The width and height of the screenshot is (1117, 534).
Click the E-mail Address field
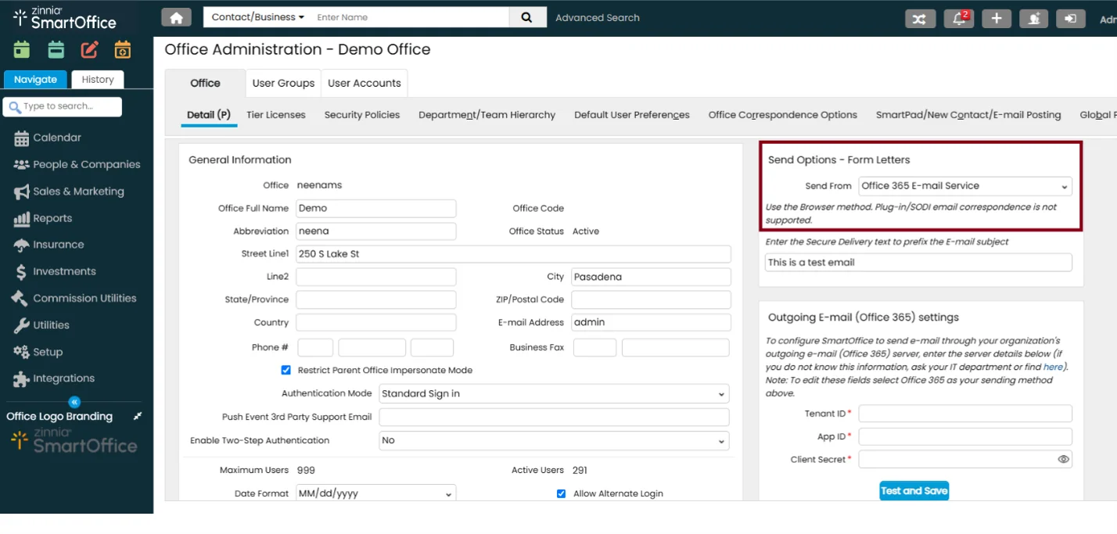point(651,322)
